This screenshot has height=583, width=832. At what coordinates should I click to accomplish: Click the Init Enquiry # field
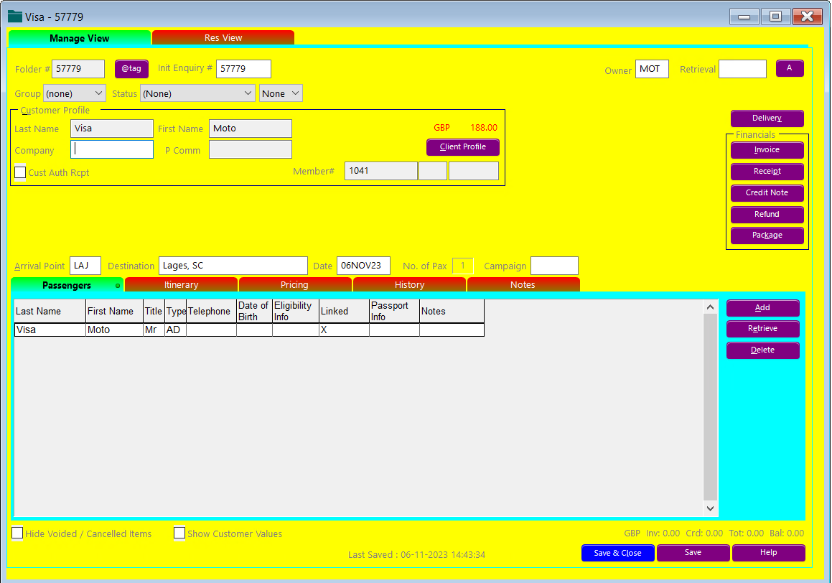pos(243,69)
